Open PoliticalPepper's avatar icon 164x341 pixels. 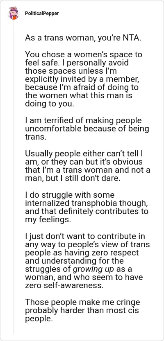pos(14,13)
